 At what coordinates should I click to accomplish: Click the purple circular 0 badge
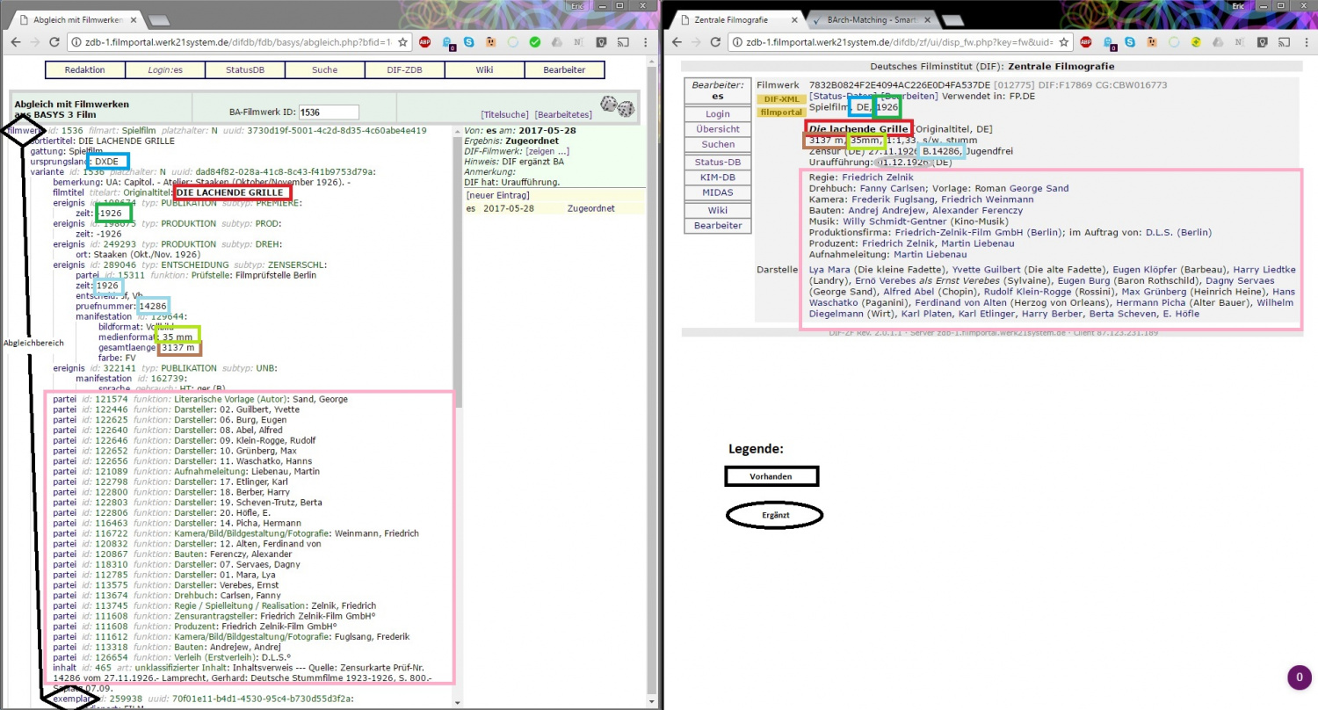coord(1300,677)
